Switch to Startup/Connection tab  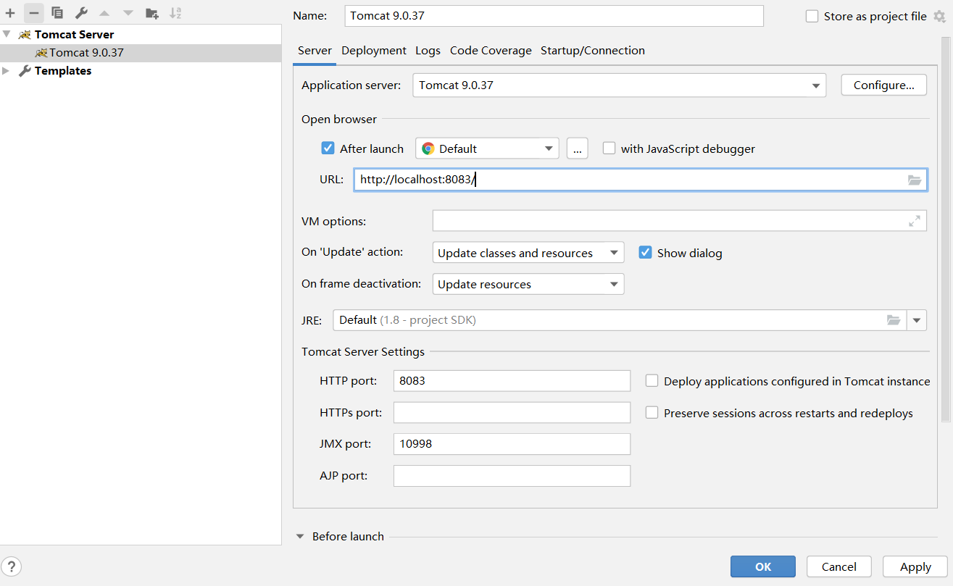(x=593, y=51)
